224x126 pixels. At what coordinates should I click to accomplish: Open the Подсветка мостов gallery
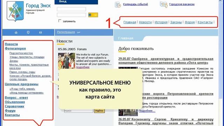click(x=21, y=53)
